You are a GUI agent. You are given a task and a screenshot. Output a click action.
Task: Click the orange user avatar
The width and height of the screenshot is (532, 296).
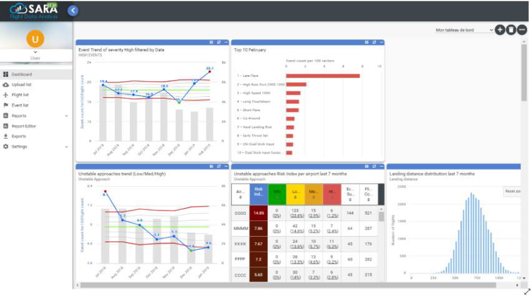point(35,39)
